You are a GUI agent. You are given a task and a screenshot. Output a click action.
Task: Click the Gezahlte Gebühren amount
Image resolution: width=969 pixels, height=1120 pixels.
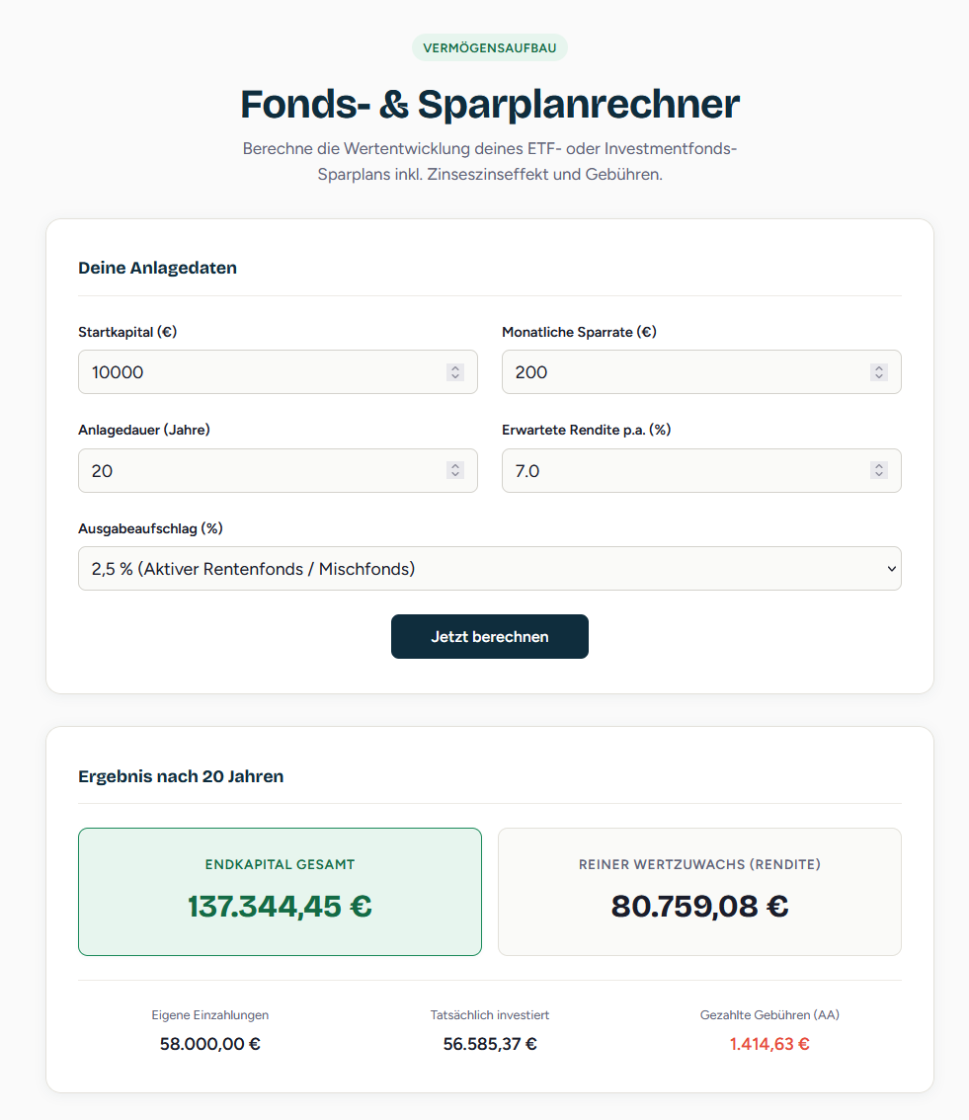[768, 1043]
